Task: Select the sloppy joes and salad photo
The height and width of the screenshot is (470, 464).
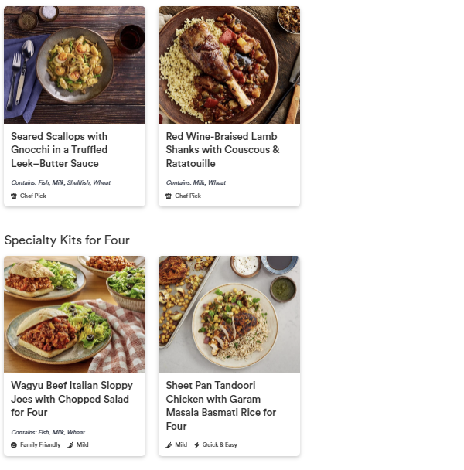Action: click(74, 315)
